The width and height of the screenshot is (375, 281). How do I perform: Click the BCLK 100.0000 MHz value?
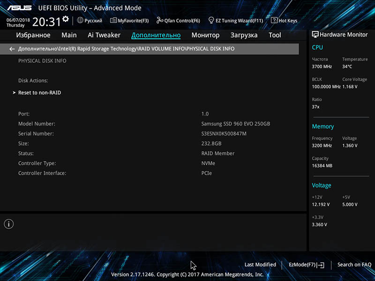[326, 87]
